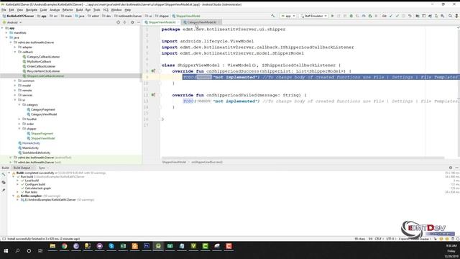Select IRecyclerItemClickListener in project tree
This screenshot has height=259, width=460.
(x=43, y=71)
